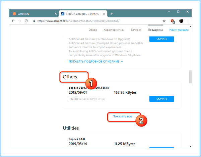This screenshot has width=201, height=157.
Task: Click the Версия 3.6.8 label
Action: [77, 139]
